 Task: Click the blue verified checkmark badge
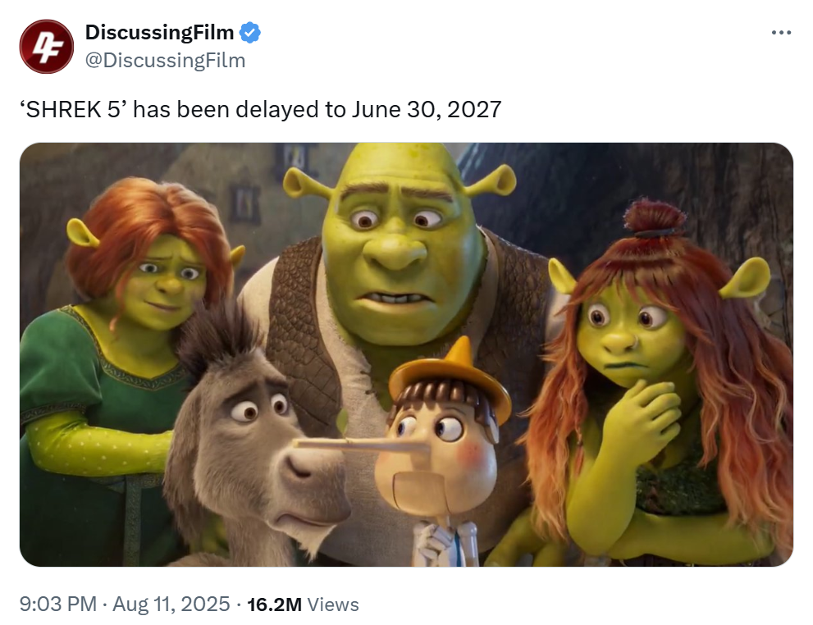[250, 33]
